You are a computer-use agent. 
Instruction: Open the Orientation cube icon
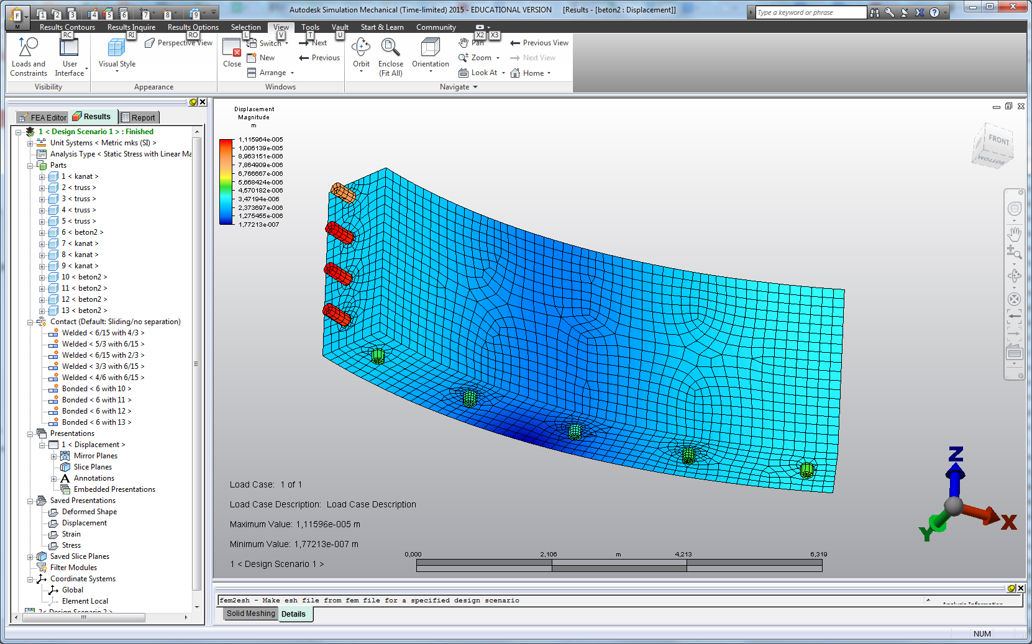coord(430,48)
